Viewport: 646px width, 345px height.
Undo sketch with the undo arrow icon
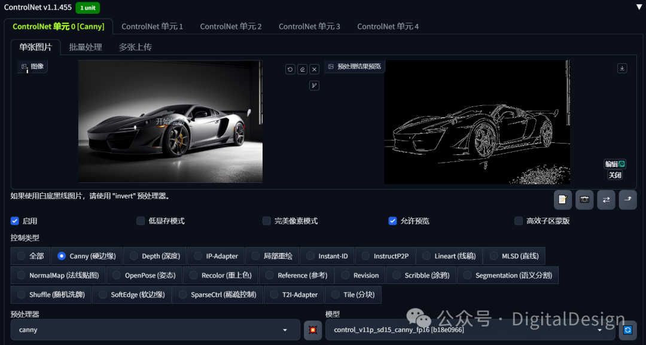290,69
